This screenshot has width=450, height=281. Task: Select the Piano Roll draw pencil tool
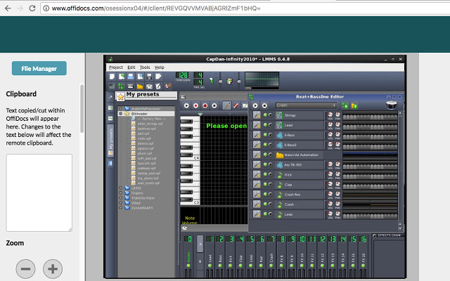pos(226,105)
